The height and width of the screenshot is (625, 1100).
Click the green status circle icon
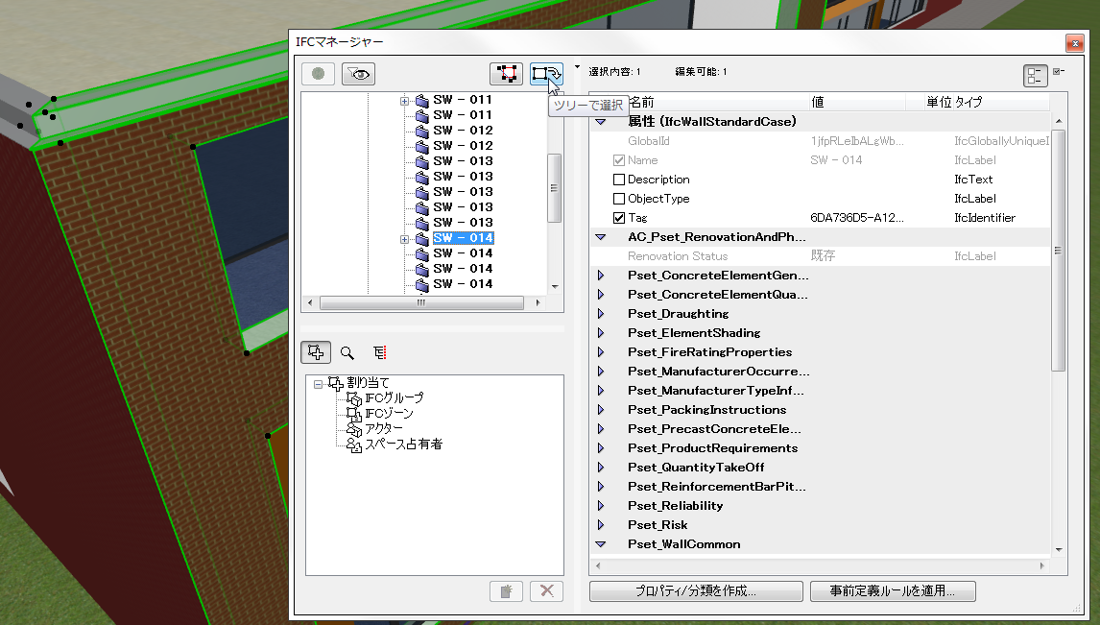pos(318,73)
